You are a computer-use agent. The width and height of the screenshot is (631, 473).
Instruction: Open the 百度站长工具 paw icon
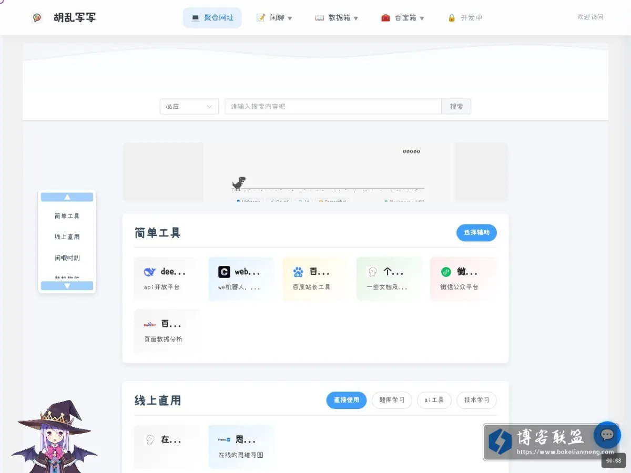298,272
